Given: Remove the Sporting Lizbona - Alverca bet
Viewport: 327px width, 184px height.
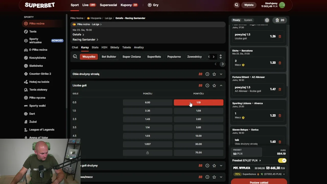Looking at the screenshot, I should tap(280, 116).
